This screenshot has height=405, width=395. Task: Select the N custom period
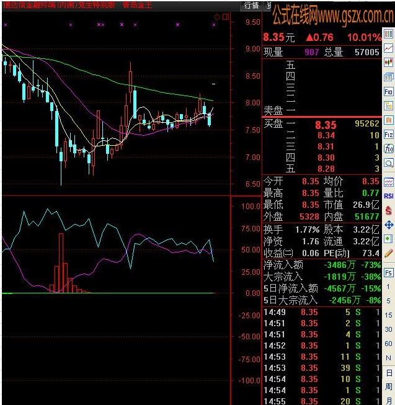pos(388,358)
